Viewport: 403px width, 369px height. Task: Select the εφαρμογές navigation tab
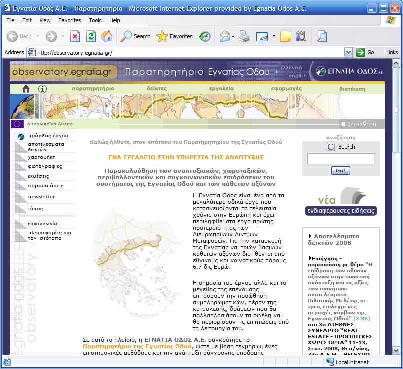point(286,89)
